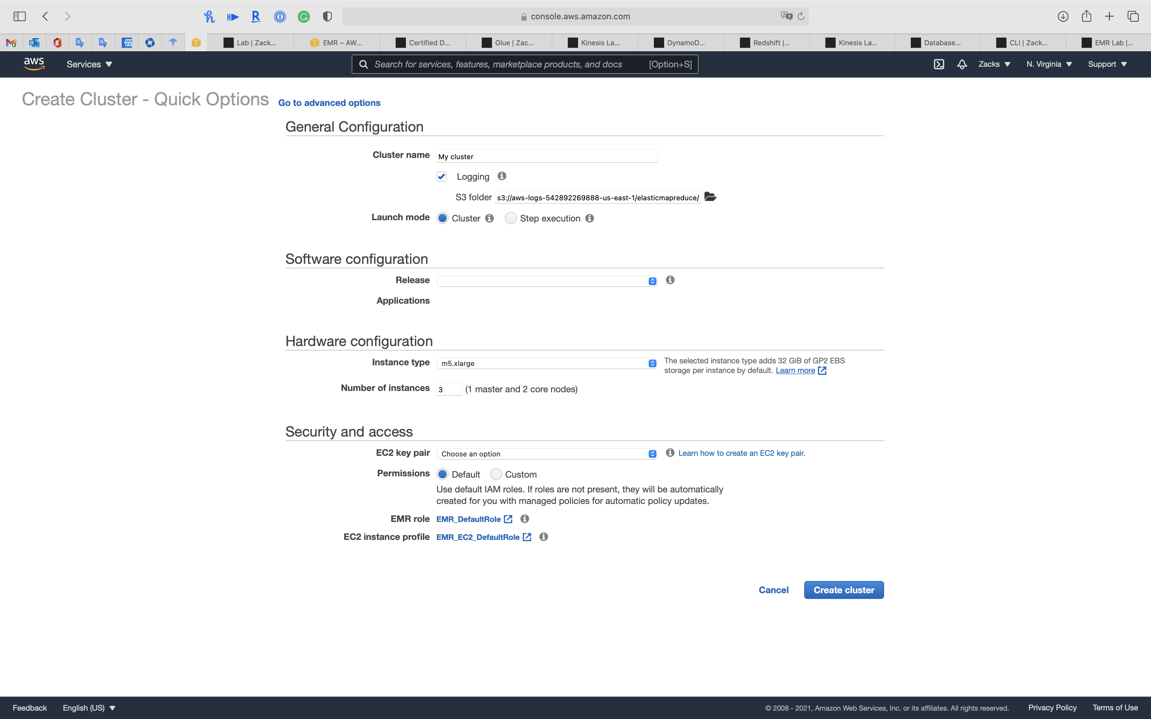1151x719 pixels.
Task: Select Custom permissions radio button
Action: pos(496,474)
